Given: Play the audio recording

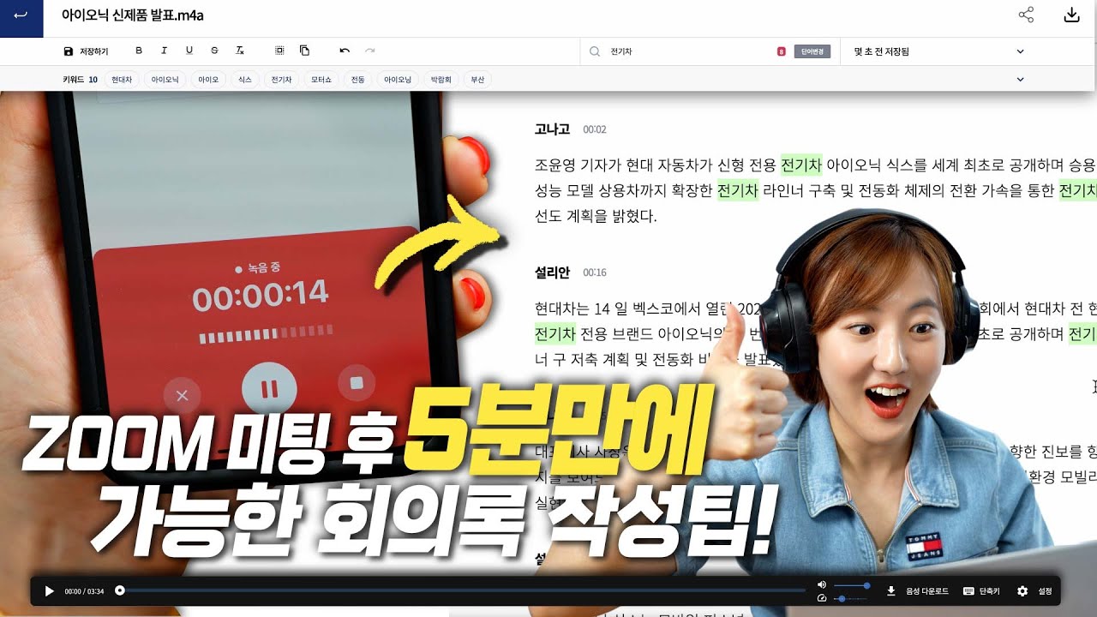Looking at the screenshot, I should click(49, 591).
